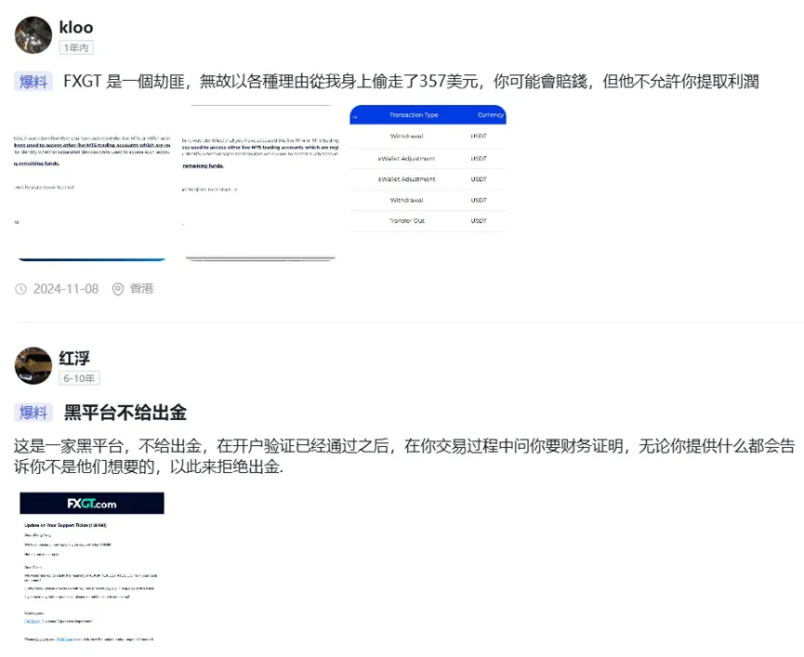This screenshot has height=657, width=804.
Task: Click the clock icon beside 2024-11-08
Action: [x=20, y=289]
